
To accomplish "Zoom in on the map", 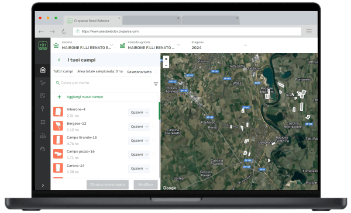I will tap(166, 59).
